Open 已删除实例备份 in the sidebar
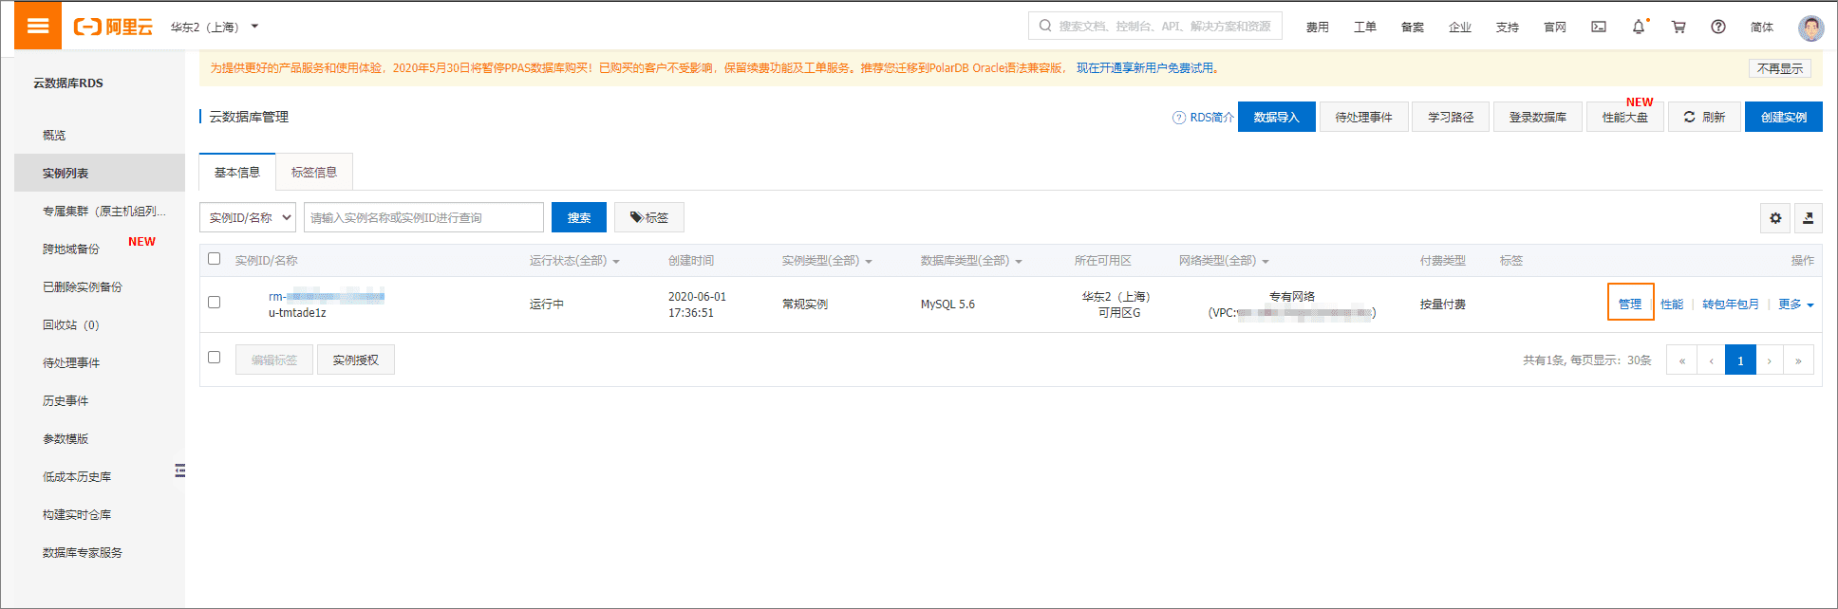1838x609 pixels. (83, 286)
